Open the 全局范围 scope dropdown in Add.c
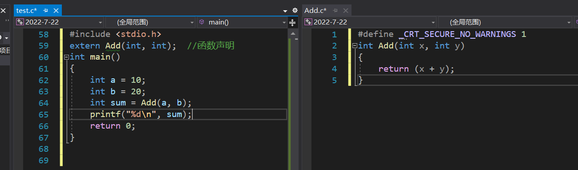The width and height of the screenshot is (578, 170). 505,22
